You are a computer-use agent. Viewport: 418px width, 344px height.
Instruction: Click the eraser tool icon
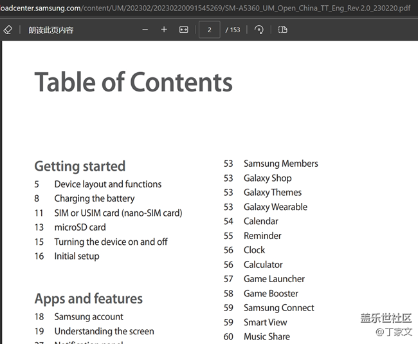[x=8, y=30]
